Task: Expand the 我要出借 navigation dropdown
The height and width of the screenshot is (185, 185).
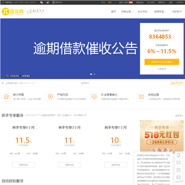Action: coord(127,12)
